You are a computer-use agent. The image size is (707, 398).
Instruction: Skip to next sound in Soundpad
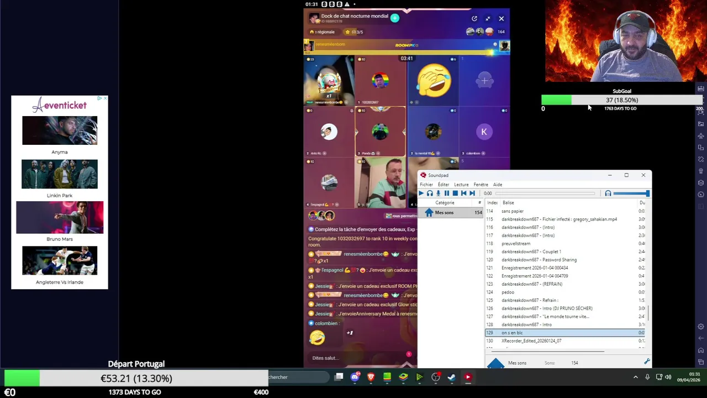[472, 193]
